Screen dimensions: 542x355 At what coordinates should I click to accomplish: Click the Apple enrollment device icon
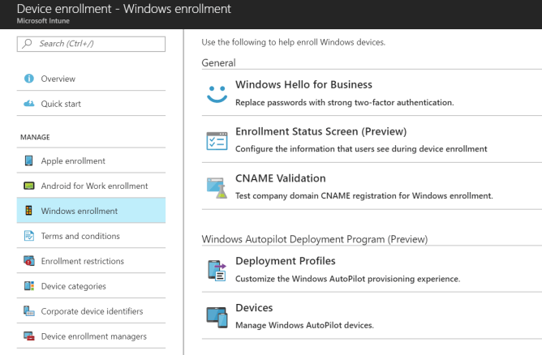[29, 161]
